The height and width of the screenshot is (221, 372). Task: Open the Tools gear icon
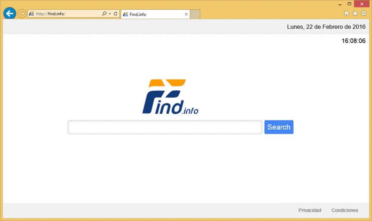364,13
